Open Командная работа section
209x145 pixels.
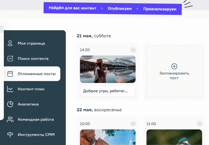36,119
